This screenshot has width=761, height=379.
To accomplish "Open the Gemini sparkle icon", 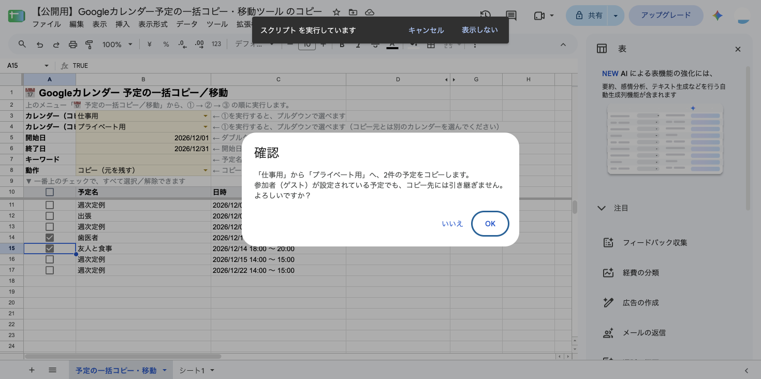I will click(x=718, y=16).
